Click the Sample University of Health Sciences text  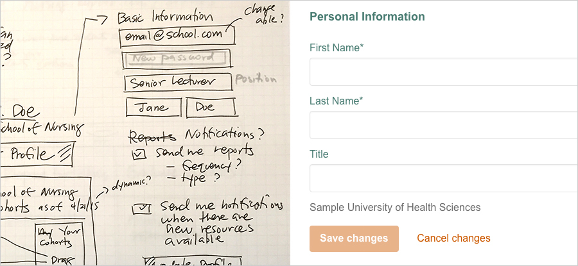tap(395, 208)
